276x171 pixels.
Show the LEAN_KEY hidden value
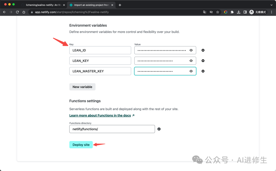coord(191,61)
